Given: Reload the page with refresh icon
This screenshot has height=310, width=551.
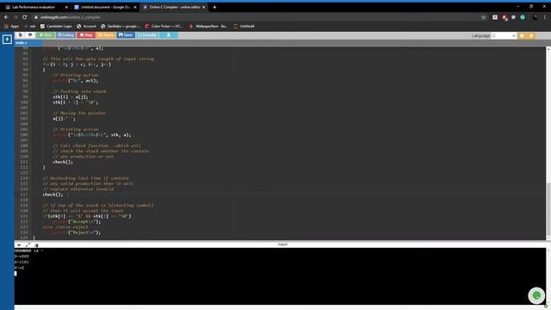Looking at the screenshot, I should (25, 17).
